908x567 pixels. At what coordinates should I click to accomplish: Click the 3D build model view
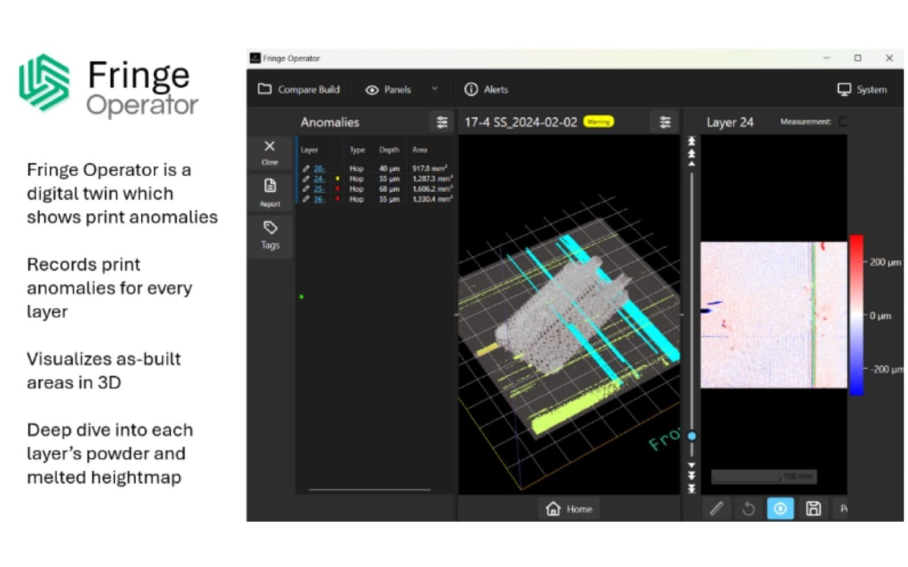pyautogui.click(x=569, y=315)
